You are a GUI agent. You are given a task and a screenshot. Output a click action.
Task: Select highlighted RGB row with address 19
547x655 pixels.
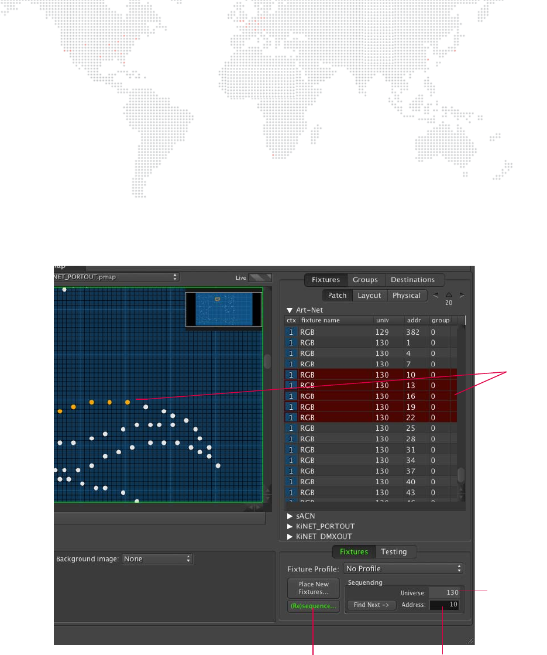371,407
